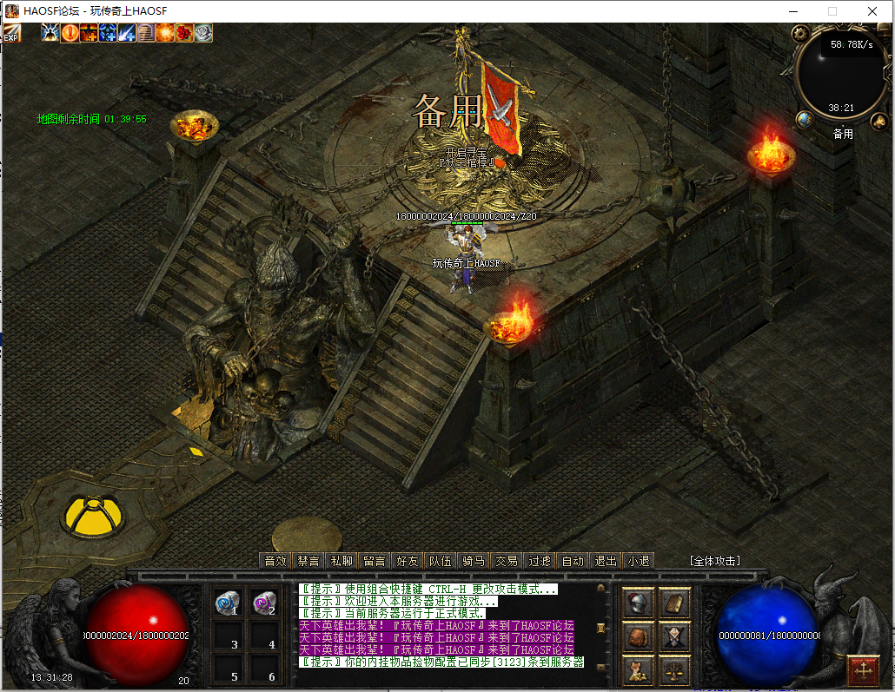Open settings via minimap gear icon
The image size is (895, 692).
coord(800,33)
